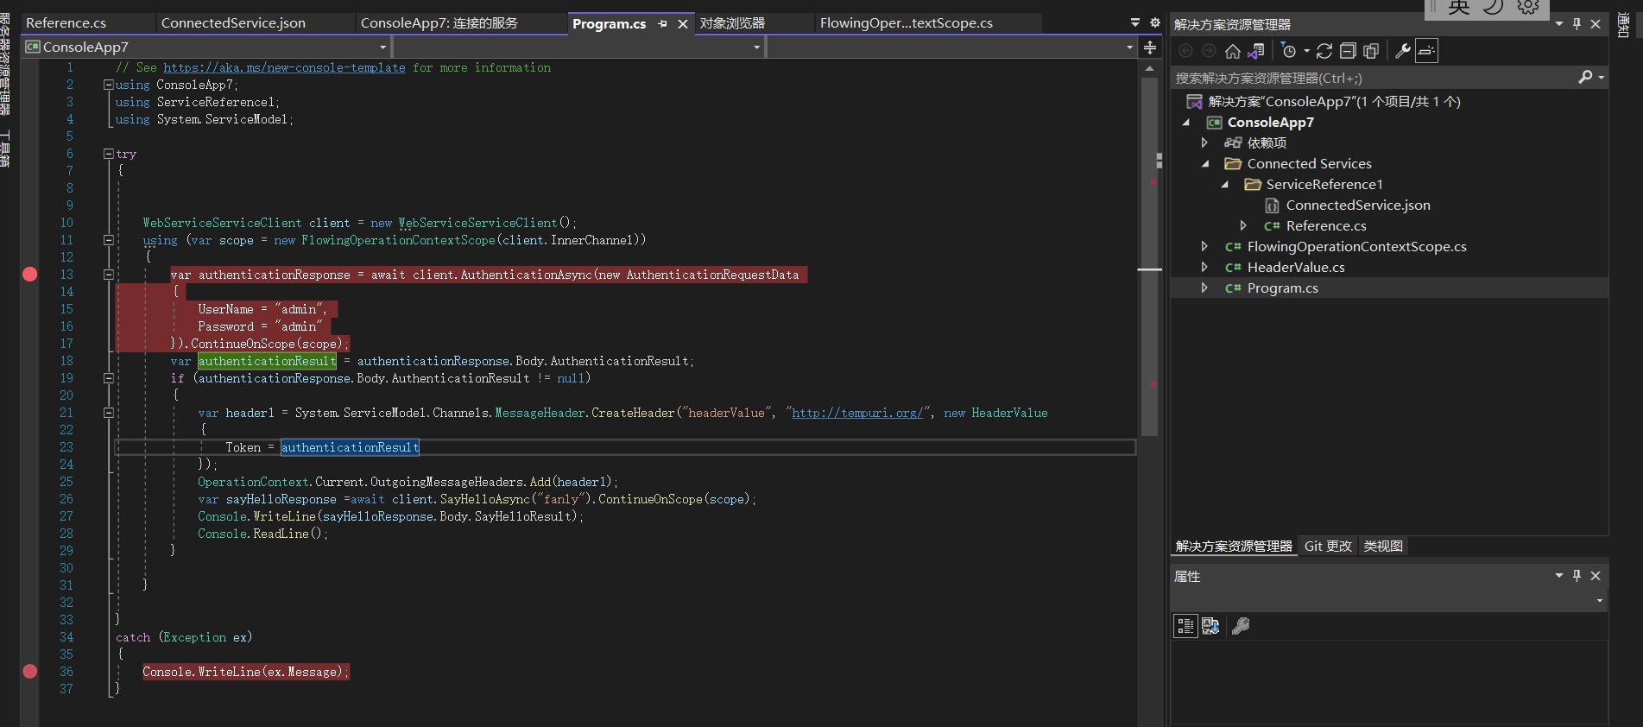
Task: Toggle breakpoint on line 13
Action: [x=30, y=275]
